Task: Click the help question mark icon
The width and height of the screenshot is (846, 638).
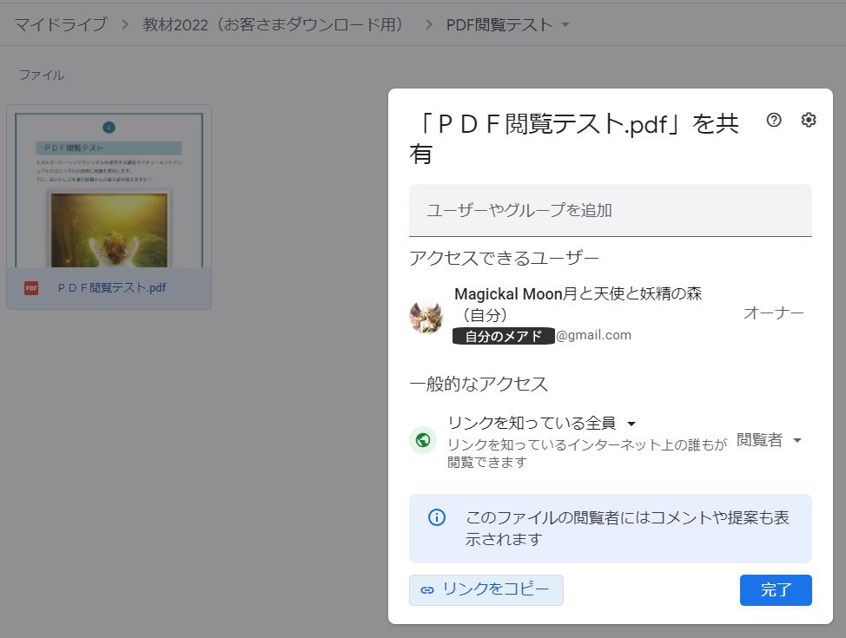Action: click(x=774, y=120)
